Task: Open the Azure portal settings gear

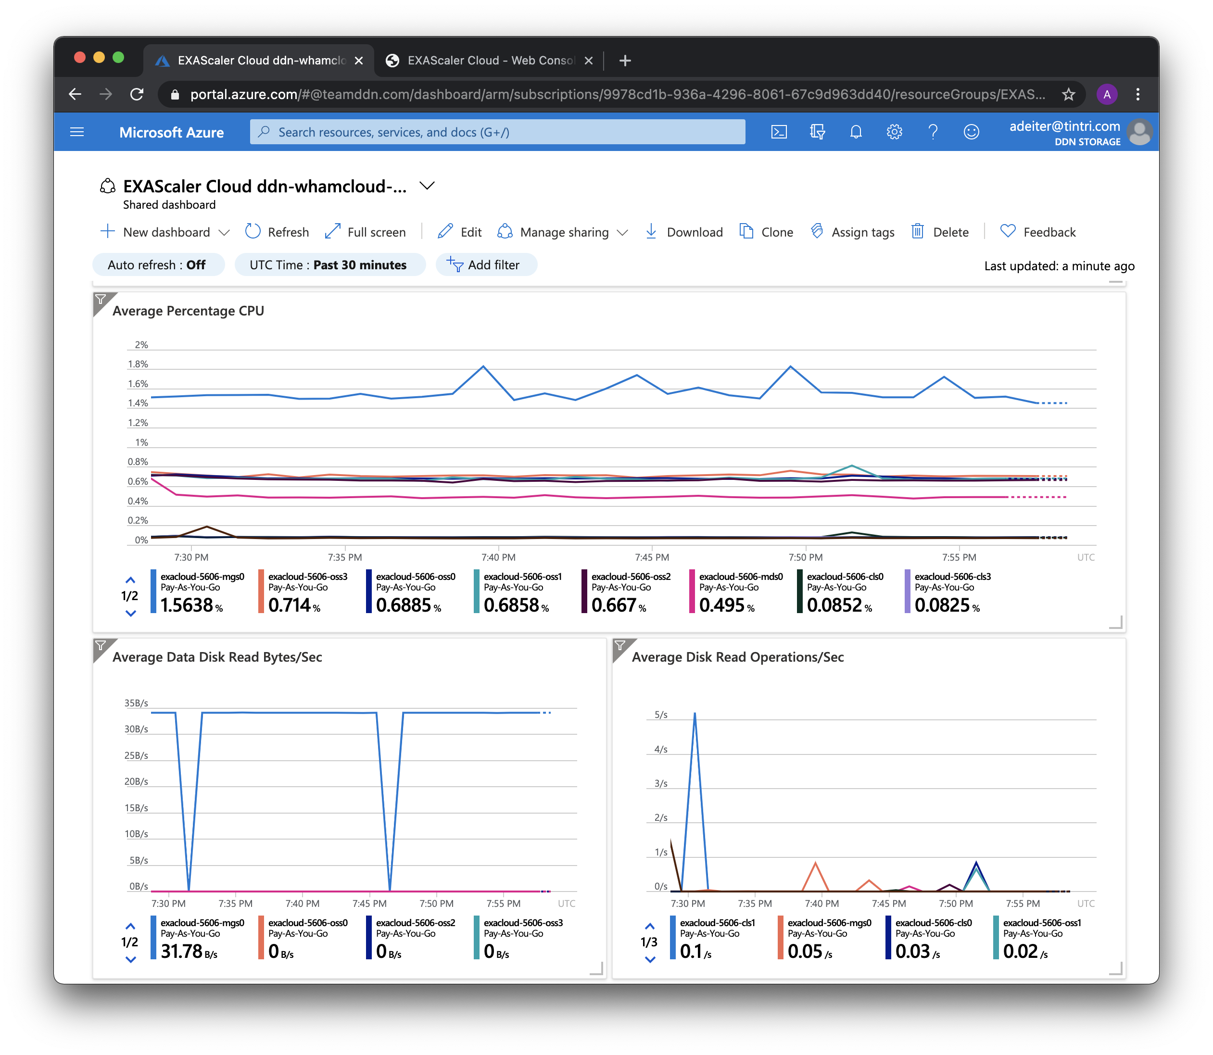Action: [x=894, y=132]
